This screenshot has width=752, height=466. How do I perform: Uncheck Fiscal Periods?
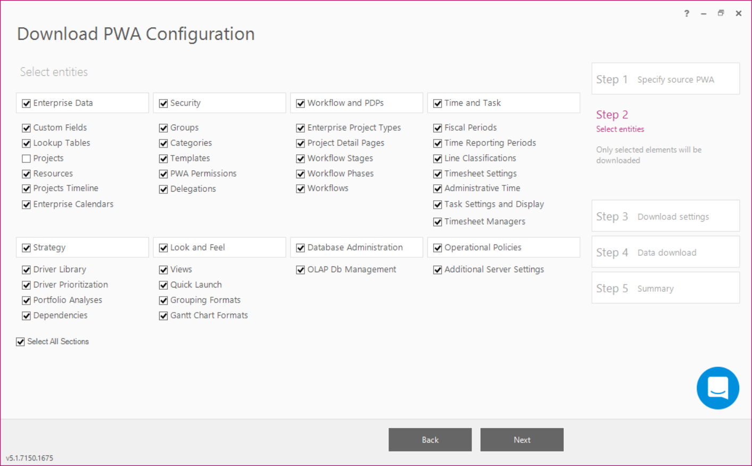[437, 128]
